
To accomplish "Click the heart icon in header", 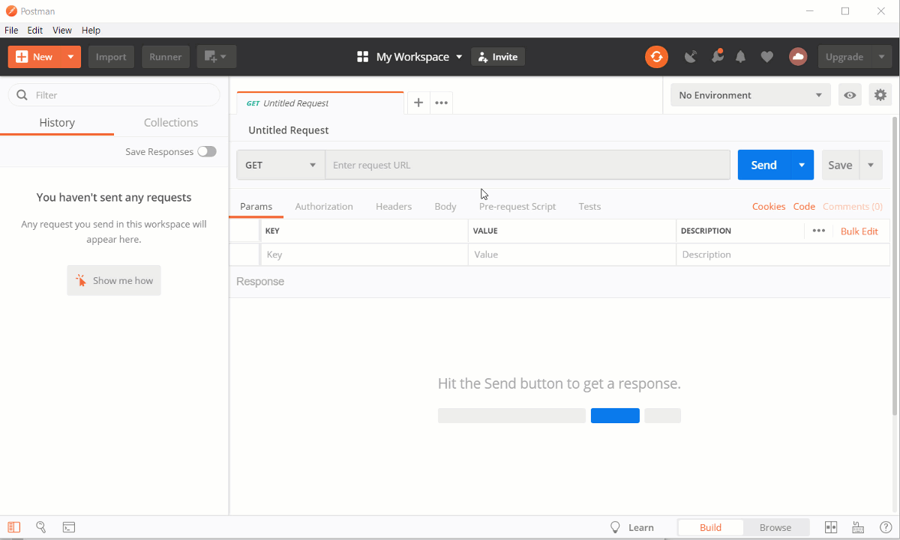I will pyautogui.click(x=766, y=57).
